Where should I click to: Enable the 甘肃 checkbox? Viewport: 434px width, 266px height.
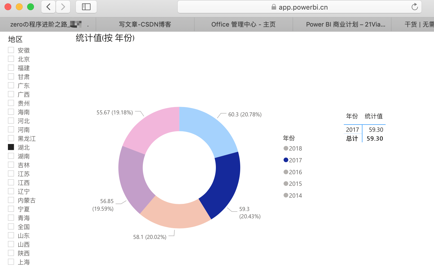(11, 76)
